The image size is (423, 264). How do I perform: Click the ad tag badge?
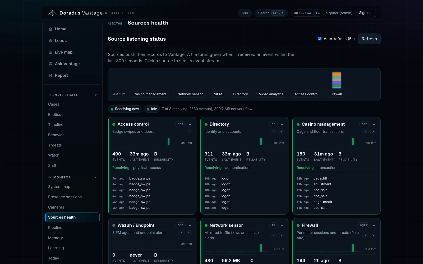[x=273, y=124]
